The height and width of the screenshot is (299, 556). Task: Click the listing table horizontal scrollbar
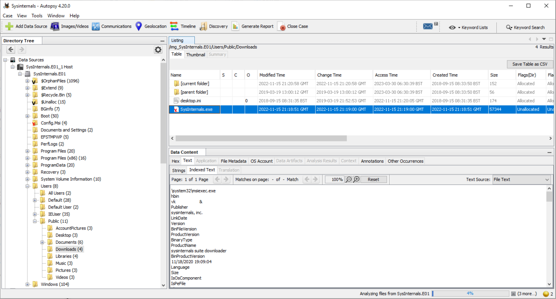(x=261, y=138)
